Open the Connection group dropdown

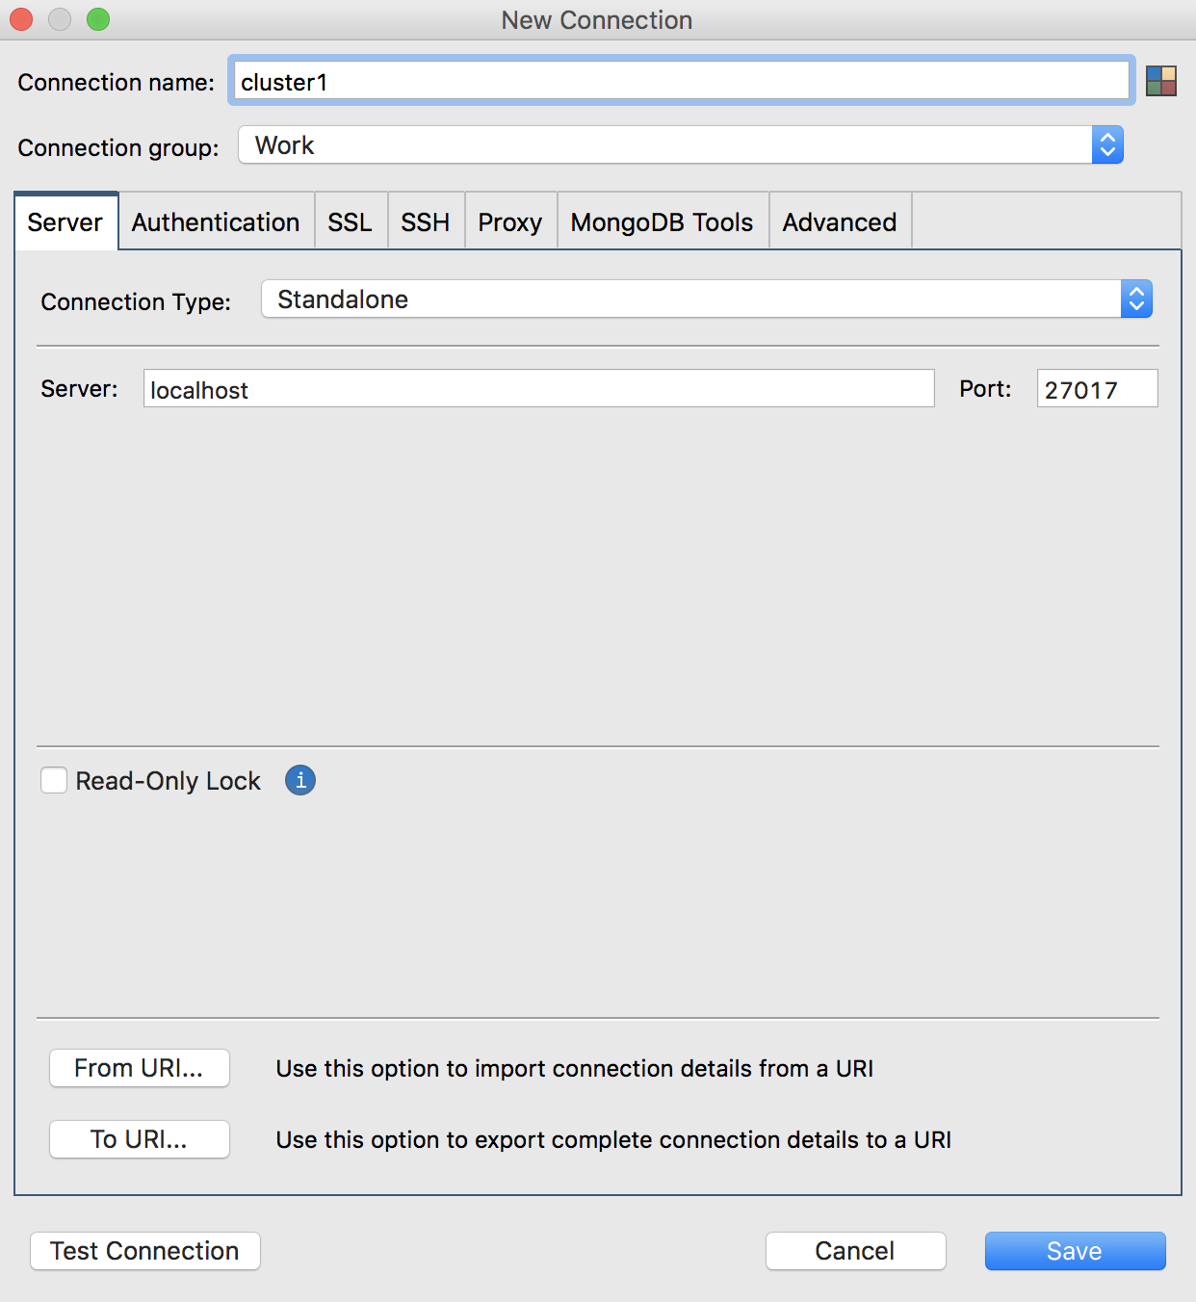680,145
